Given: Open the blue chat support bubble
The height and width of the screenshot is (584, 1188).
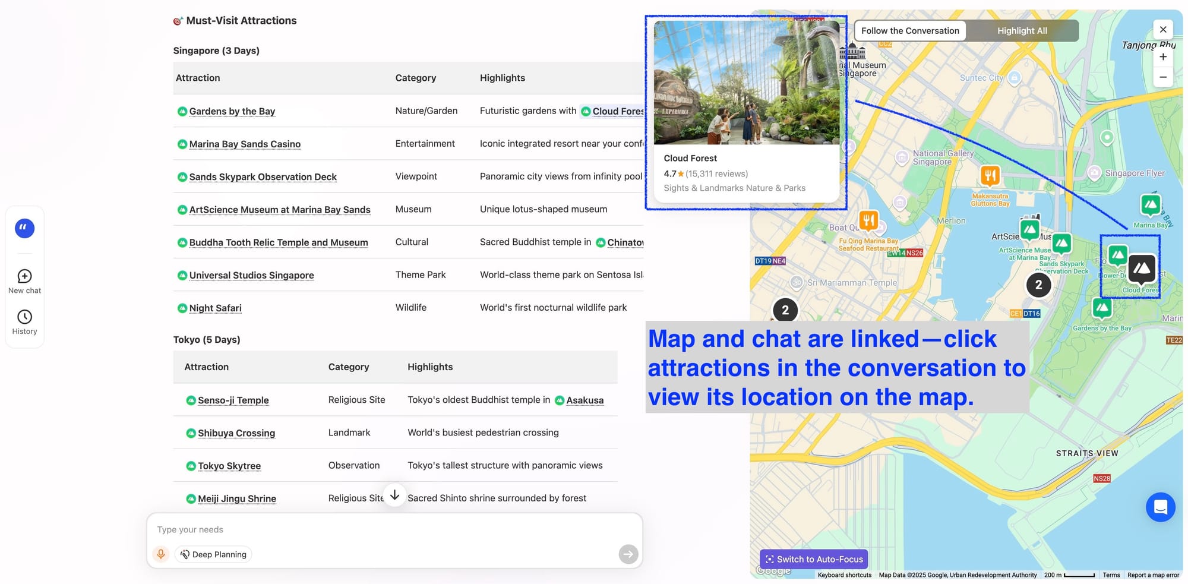Looking at the screenshot, I should (x=1160, y=507).
